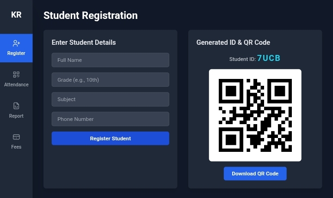Screen dimensions: 333x198
Task: Click the Register person-plus icon
Action: (x=16, y=43)
